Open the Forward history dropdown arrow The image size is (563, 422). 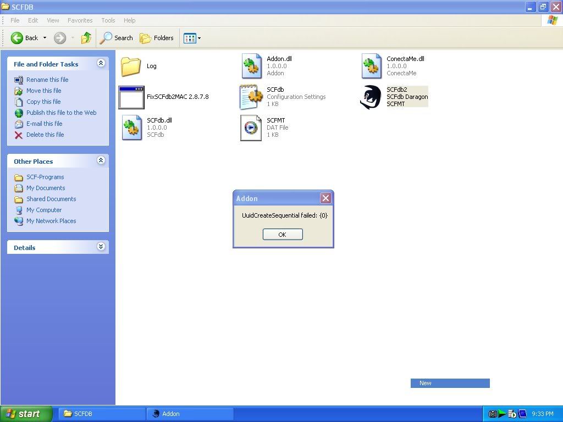pos(73,38)
